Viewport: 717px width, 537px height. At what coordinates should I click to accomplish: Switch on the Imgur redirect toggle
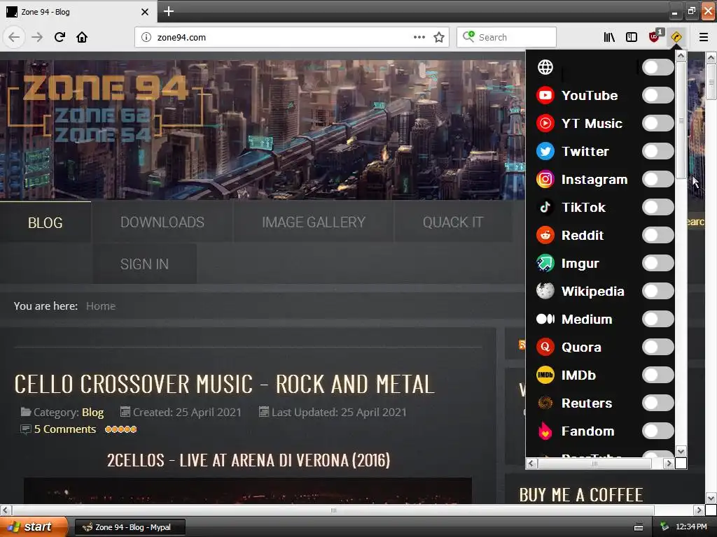657,263
